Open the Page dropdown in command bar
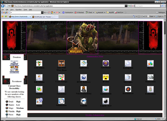The image size is (167, 121). point(151,16)
